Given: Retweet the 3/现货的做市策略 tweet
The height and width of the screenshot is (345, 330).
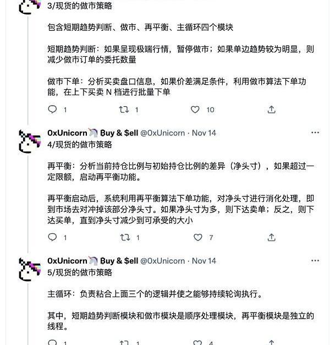Looking at the screenshot, I should pyautogui.click(x=124, y=109).
